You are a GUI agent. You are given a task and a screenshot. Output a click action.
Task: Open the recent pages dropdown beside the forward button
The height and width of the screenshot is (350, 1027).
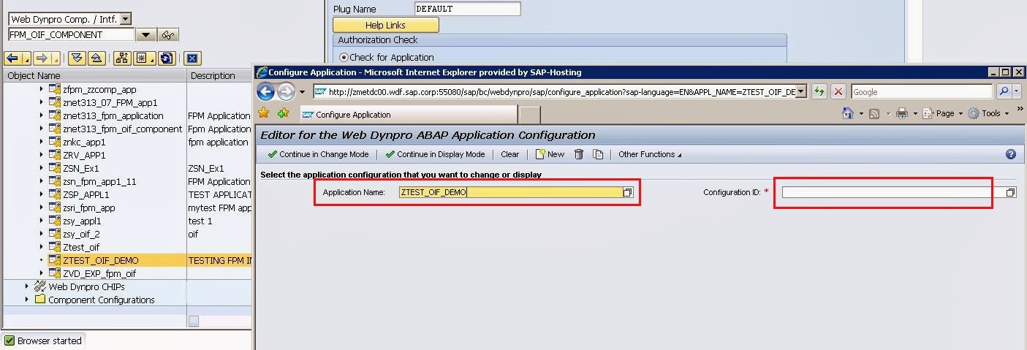click(302, 92)
